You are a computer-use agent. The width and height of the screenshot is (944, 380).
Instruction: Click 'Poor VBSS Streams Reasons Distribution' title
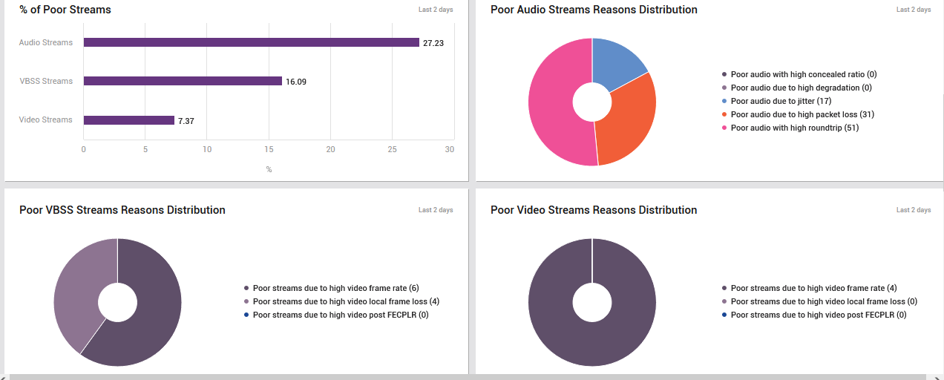(122, 210)
